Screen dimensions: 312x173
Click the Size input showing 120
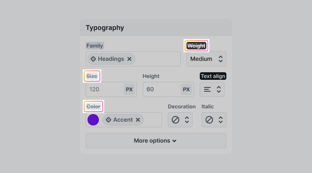point(105,89)
